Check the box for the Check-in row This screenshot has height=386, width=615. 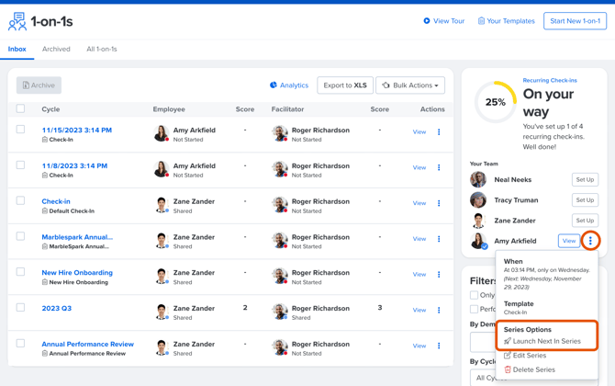tap(21, 201)
